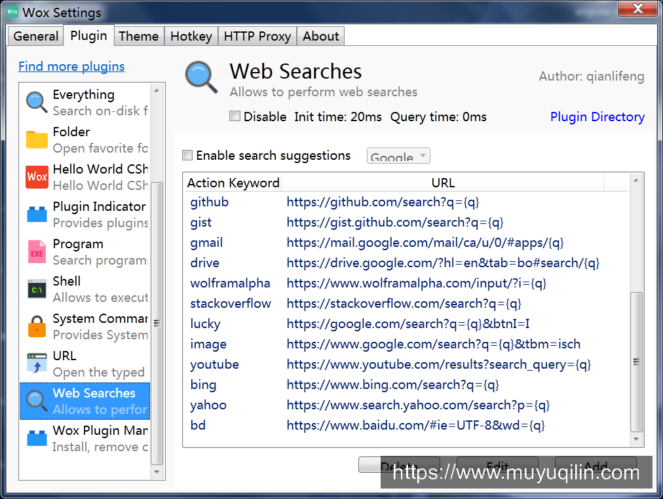The height and width of the screenshot is (499, 663).
Task: Tick the Disable plugin checkbox
Action: click(x=235, y=116)
